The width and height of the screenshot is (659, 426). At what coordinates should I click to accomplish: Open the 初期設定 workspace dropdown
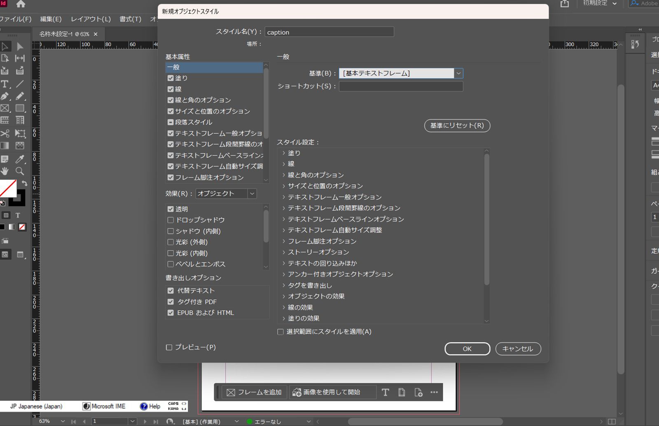click(x=600, y=3)
